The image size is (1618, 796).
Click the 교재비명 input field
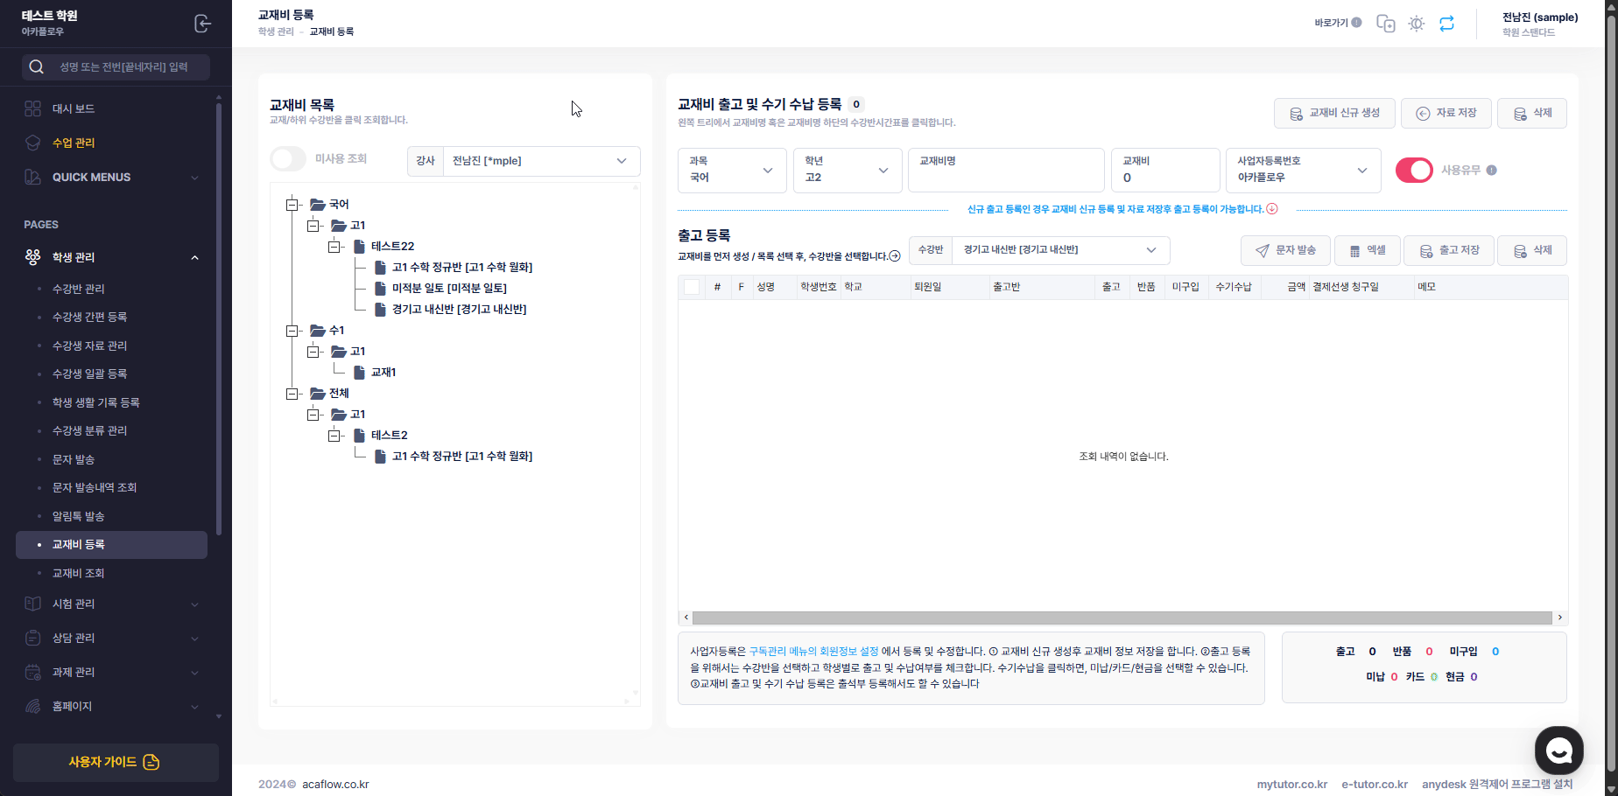tap(1005, 177)
